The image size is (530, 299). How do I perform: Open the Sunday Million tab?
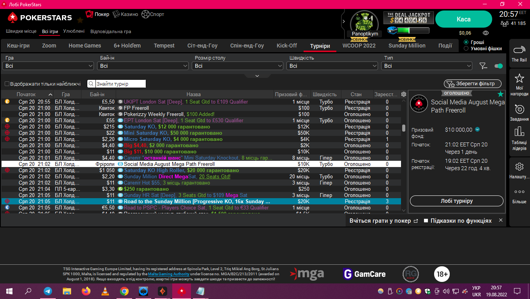(x=407, y=46)
